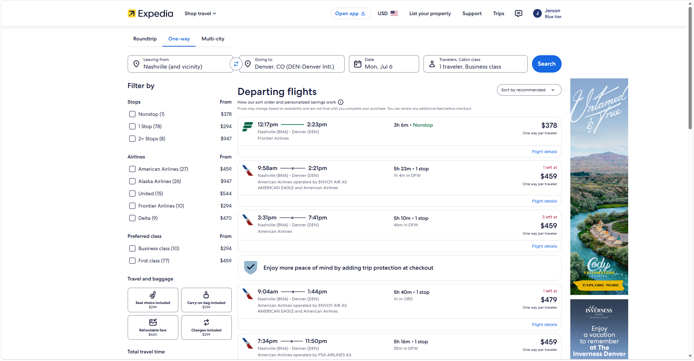Viewport: 694px width, 361px height.
Task: Select the Refundable fare filter
Action: [x=153, y=327]
